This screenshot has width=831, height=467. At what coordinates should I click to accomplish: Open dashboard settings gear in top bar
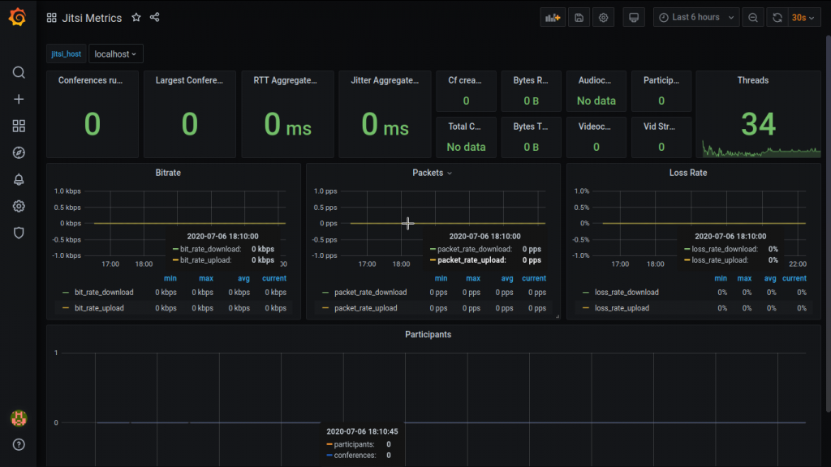603,18
